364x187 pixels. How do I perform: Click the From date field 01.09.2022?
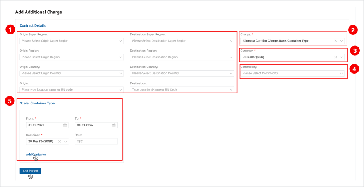[x=47, y=125]
